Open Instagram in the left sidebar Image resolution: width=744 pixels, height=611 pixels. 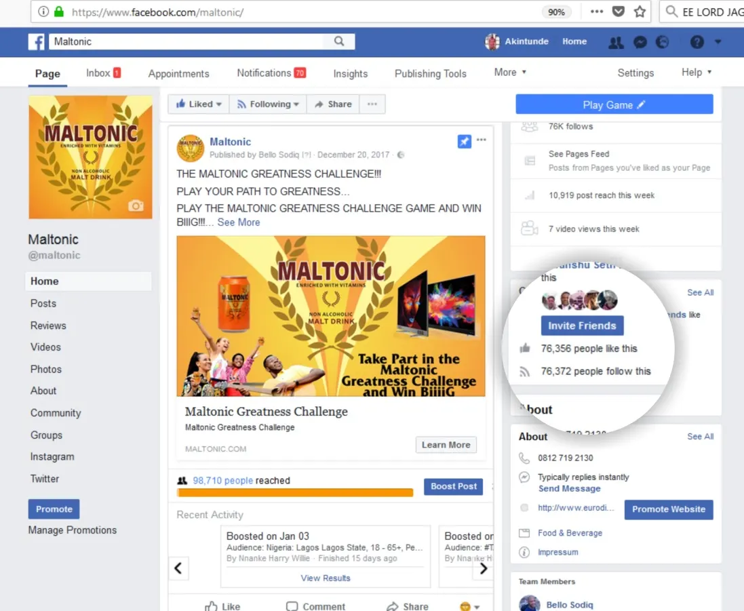tap(52, 457)
